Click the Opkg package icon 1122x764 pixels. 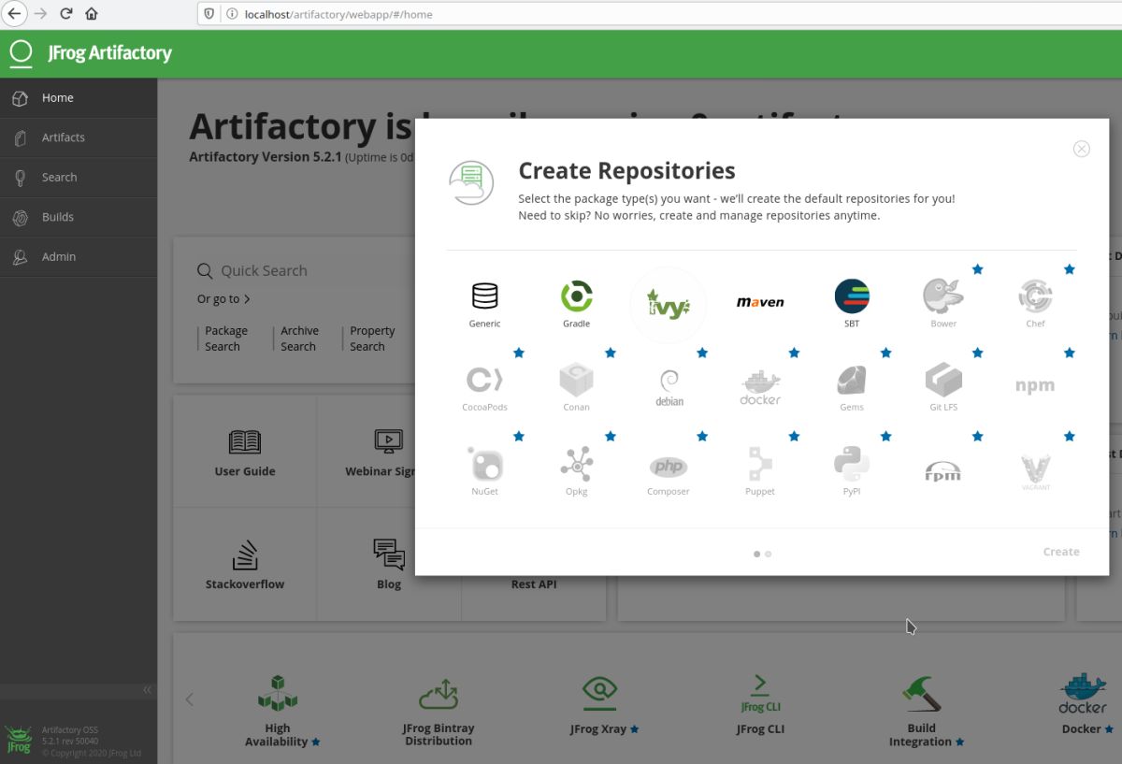pos(576,471)
